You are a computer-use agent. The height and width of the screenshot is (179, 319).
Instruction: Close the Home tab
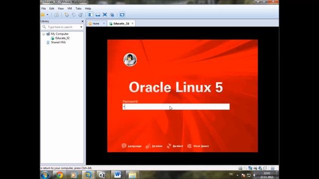[x=104, y=23]
